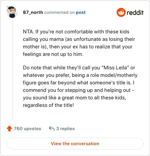Open the 87_north username link
Viewport: 150px width, 156px height.
tap(33, 12)
